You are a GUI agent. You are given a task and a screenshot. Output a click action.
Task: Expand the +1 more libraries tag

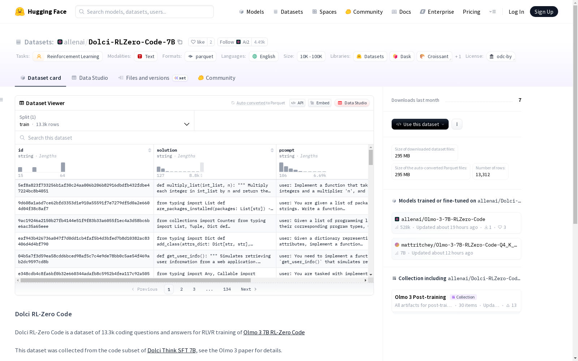tap(458, 56)
